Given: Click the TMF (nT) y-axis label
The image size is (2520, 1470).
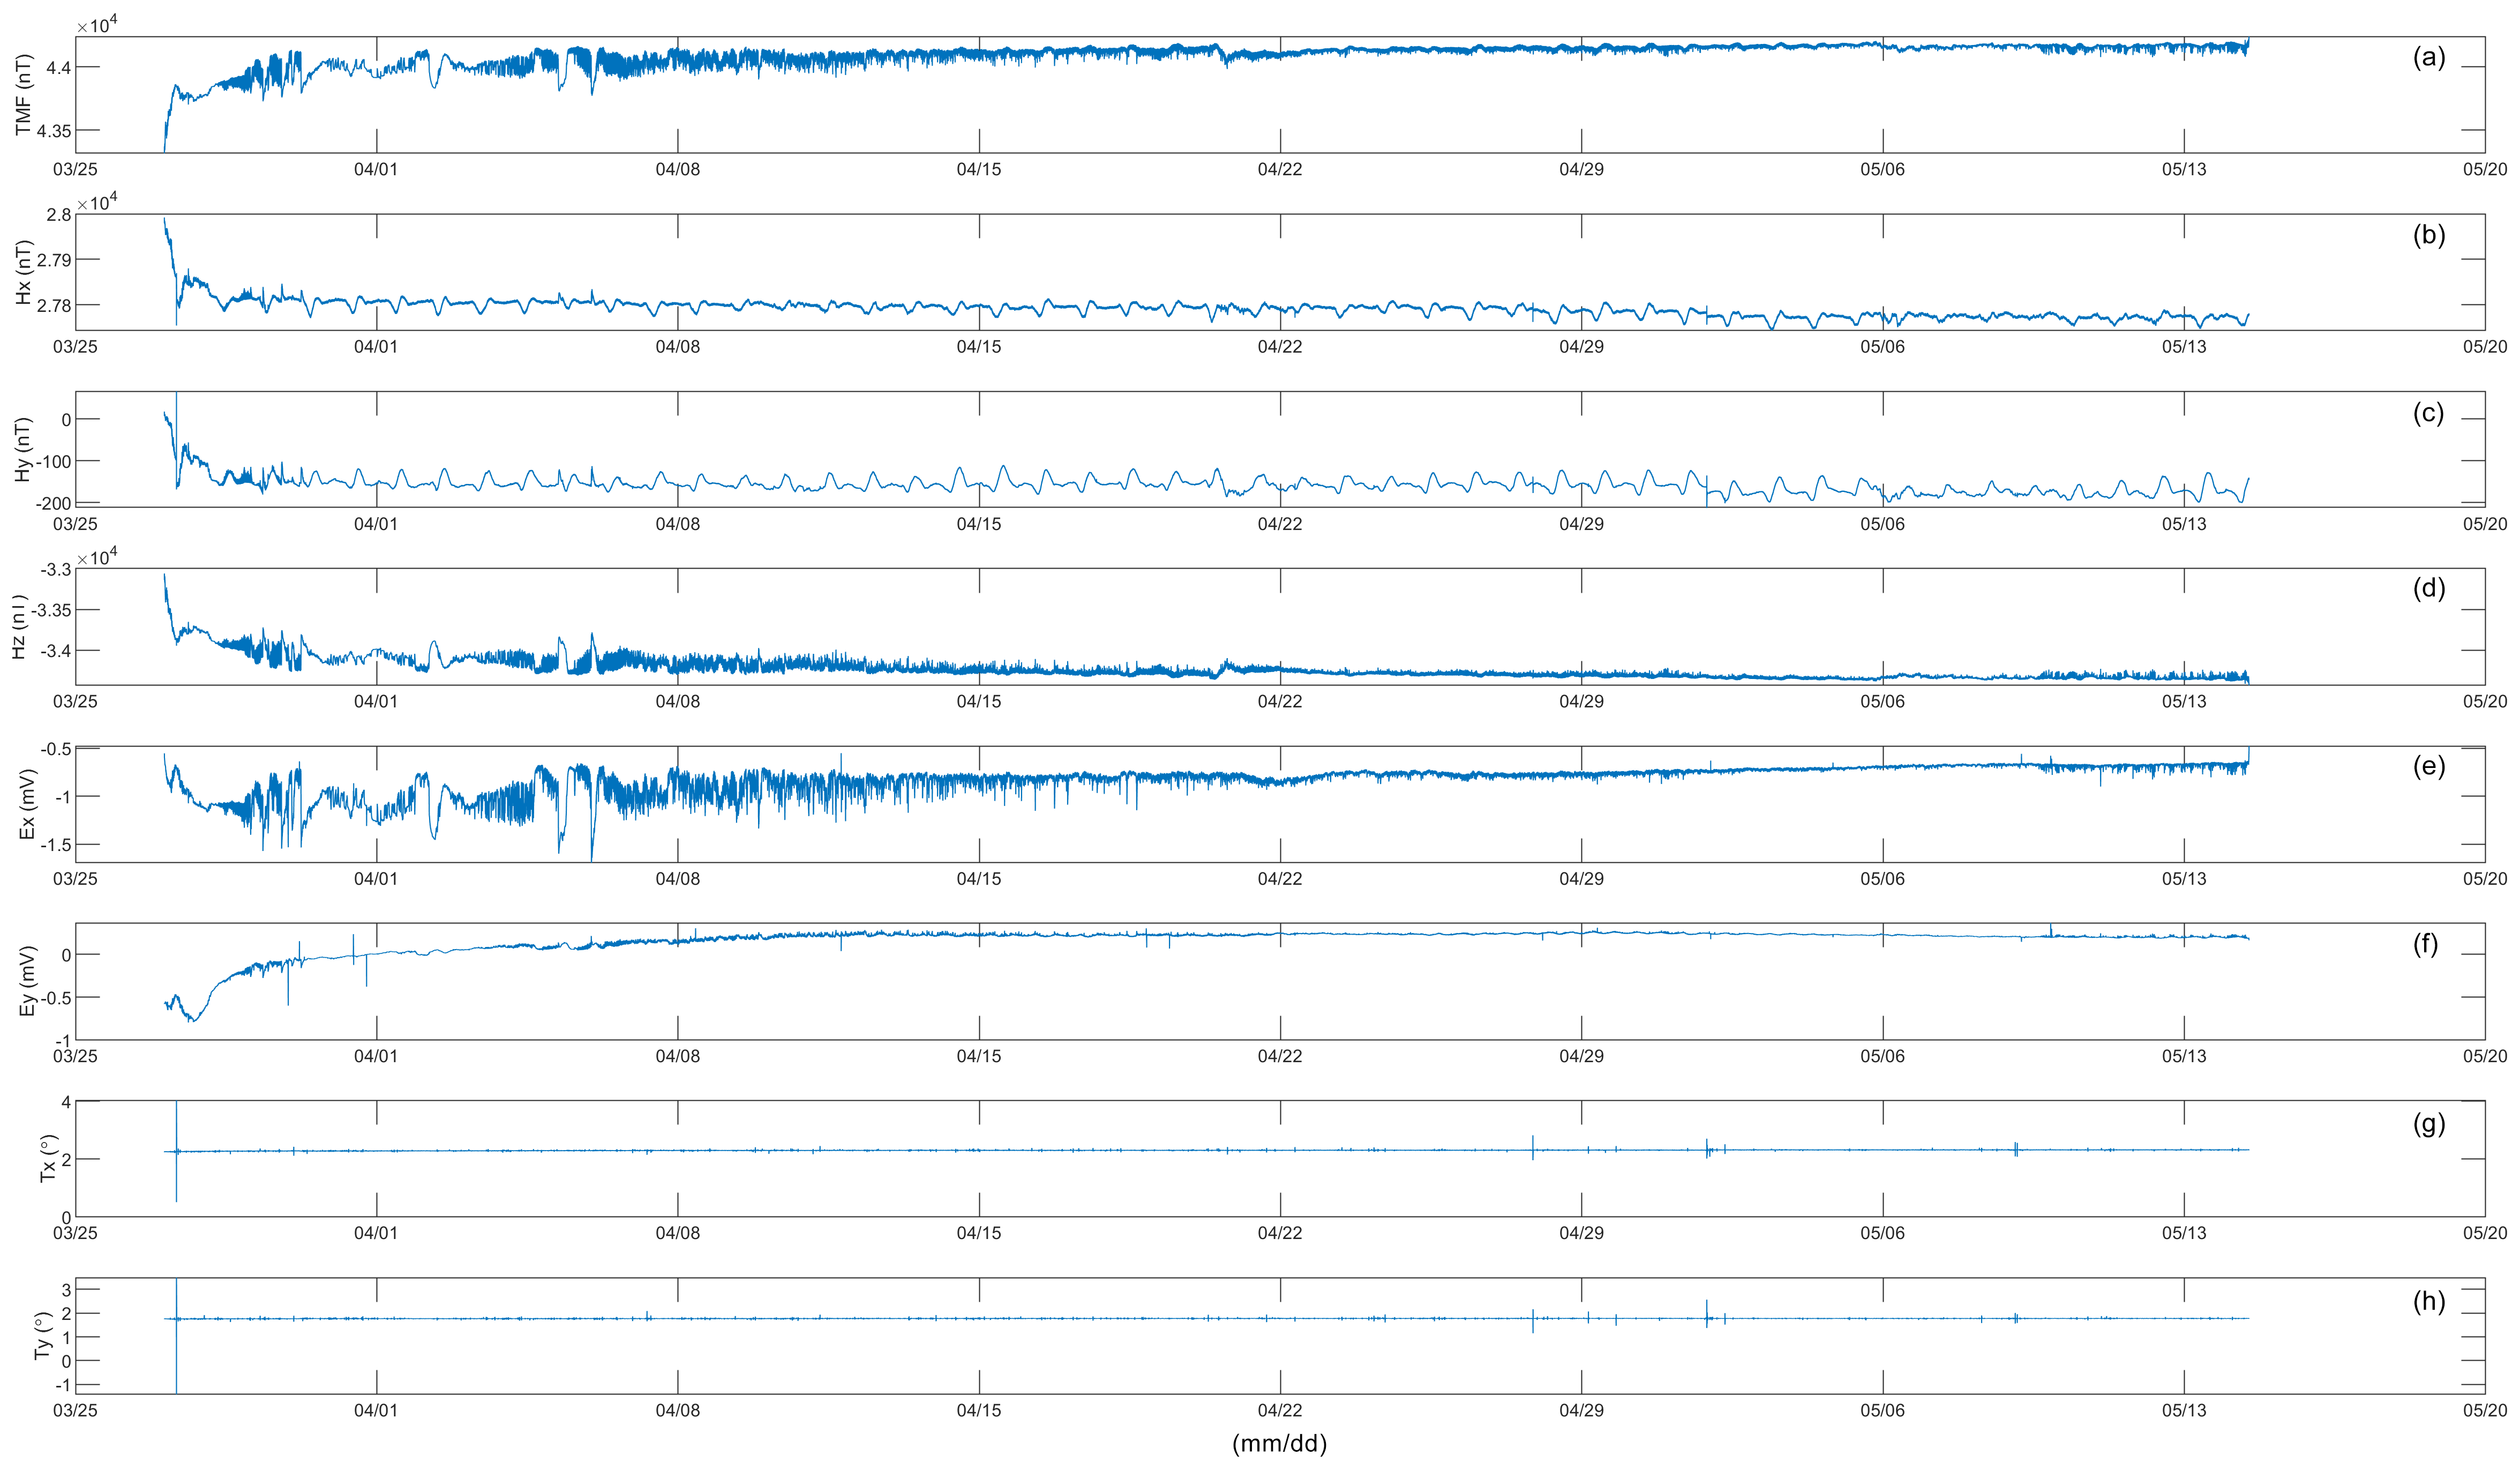Looking at the screenshot, I should click(24, 95).
